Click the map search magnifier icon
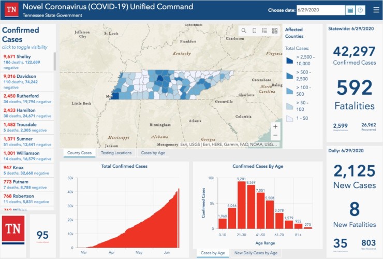This screenshot has width=383, height=259. tap(244, 31)
